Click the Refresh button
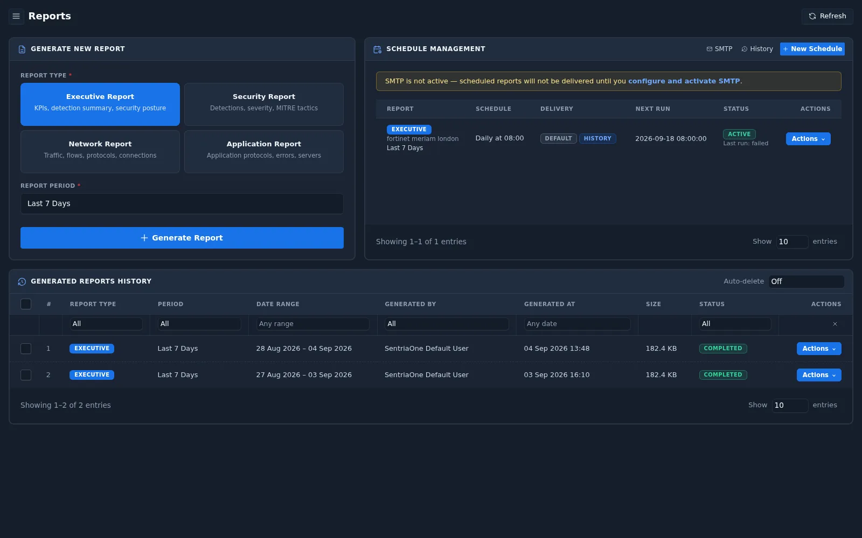This screenshot has width=862, height=538. click(x=827, y=16)
